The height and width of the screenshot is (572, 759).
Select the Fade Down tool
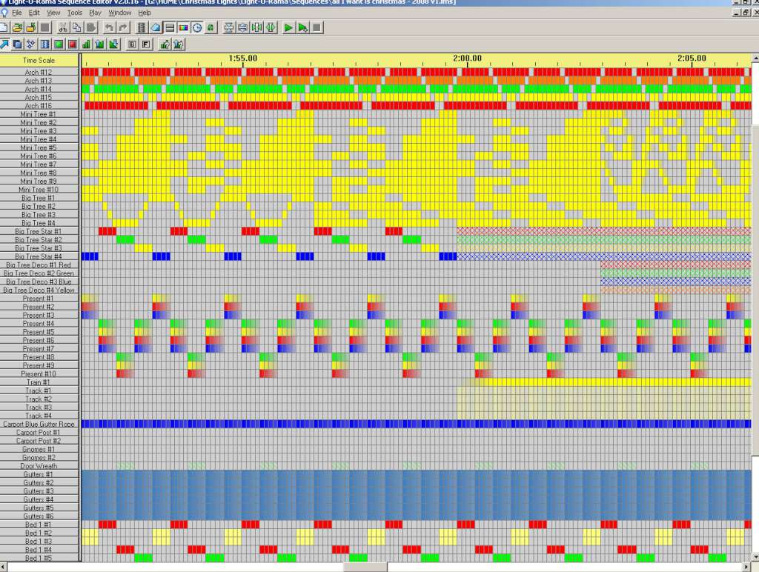tap(113, 44)
